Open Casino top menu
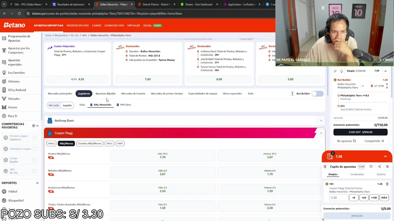 point(97,25)
